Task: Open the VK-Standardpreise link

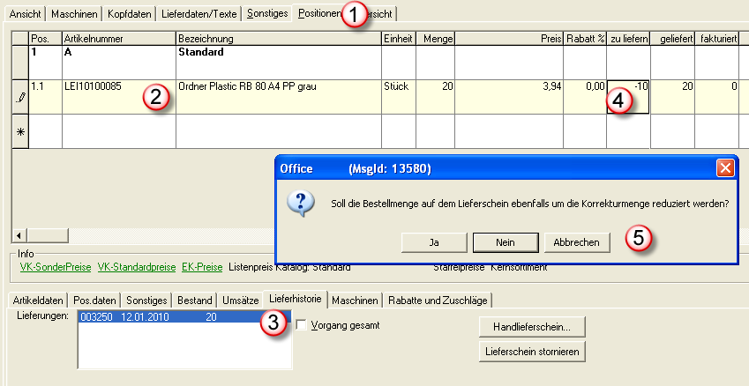Action: pyautogui.click(x=136, y=267)
